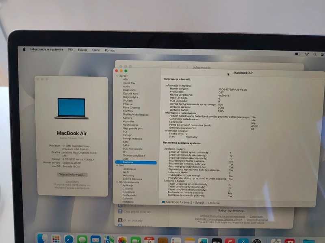Open Apple TV from the Dock
The width and height of the screenshot is (325, 243).
[x=217, y=241]
